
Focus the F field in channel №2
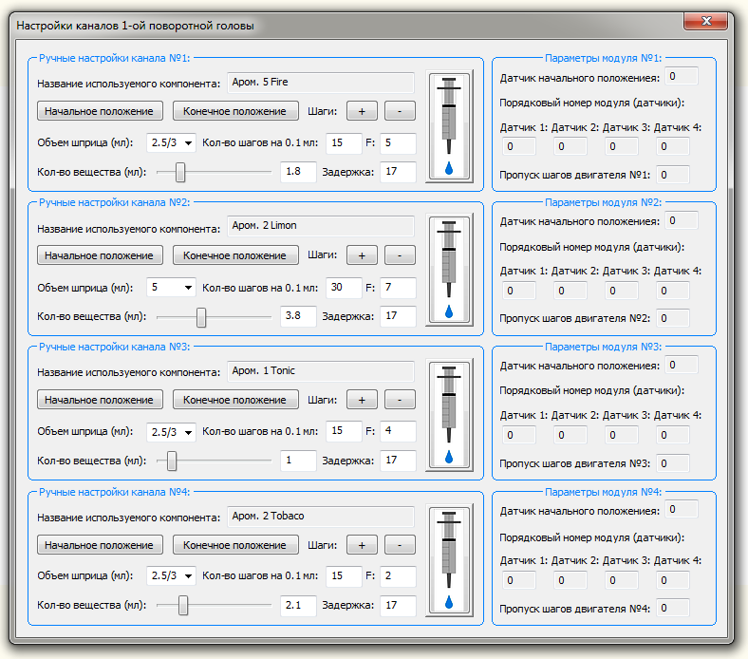(x=398, y=288)
